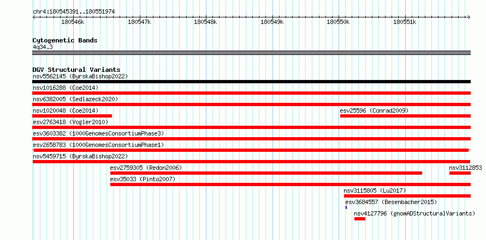This screenshot has height=240, width=486.
Task: Open the nsv3112853 variant label
Action: [466, 168]
